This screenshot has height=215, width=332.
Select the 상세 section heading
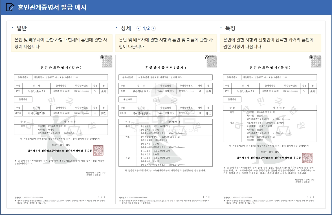point(126,28)
